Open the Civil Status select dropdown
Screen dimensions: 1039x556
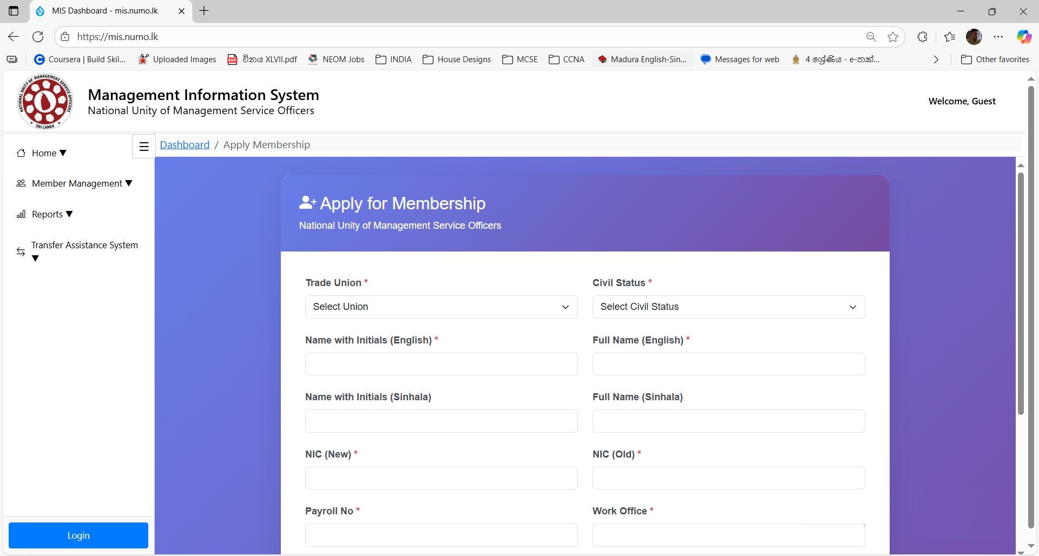click(x=728, y=307)
